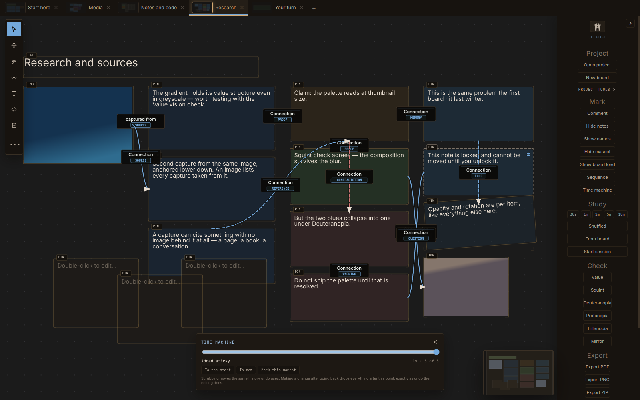Turn on Tritanopia simulation

[x=597, y=328]
